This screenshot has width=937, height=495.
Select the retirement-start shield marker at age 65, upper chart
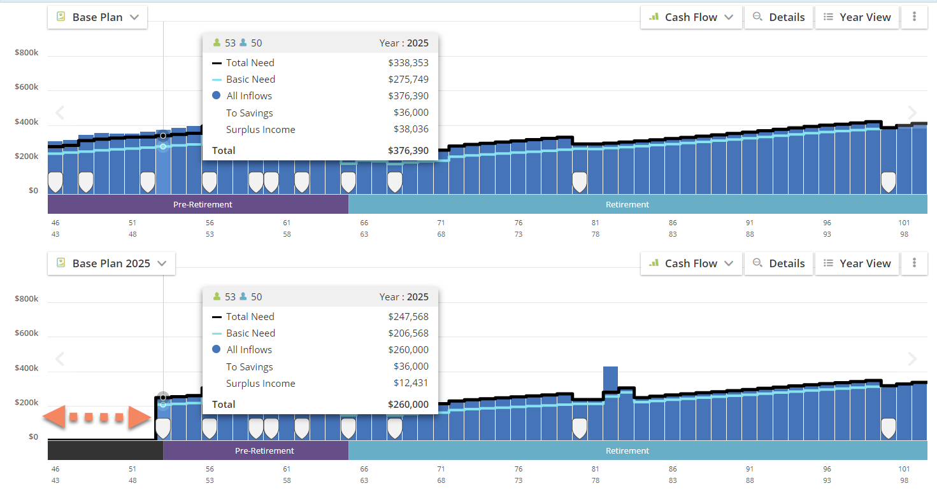click(x=348, y=182)
